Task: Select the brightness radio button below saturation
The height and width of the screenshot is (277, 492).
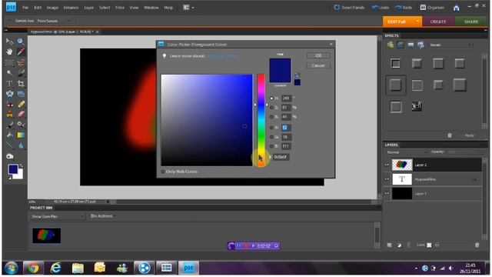Action: pos(271,117)
